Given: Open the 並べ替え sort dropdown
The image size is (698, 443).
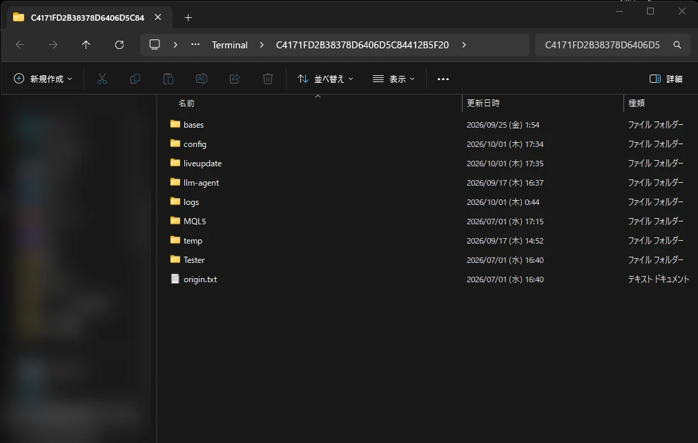Looking at the screenshot, I should click(325, 79).
